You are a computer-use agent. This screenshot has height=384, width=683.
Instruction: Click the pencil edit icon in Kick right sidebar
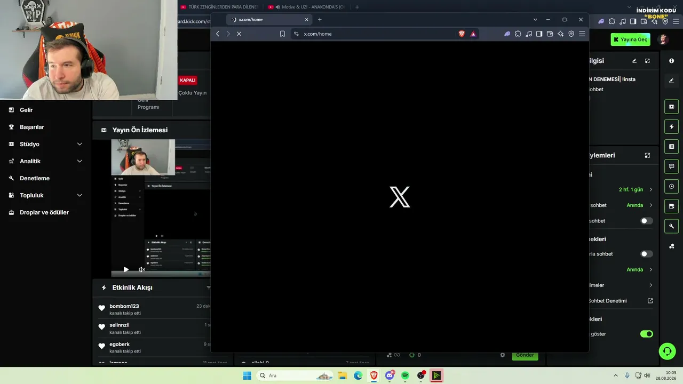click(671, 81)
